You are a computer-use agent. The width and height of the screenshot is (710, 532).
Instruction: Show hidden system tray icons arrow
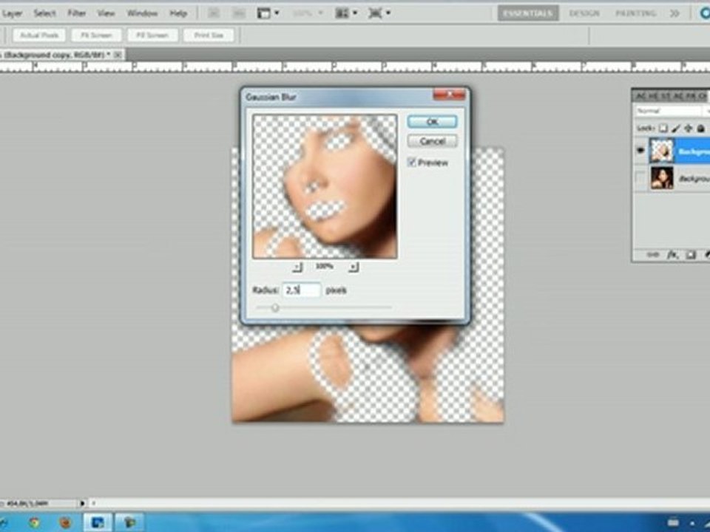692,523
